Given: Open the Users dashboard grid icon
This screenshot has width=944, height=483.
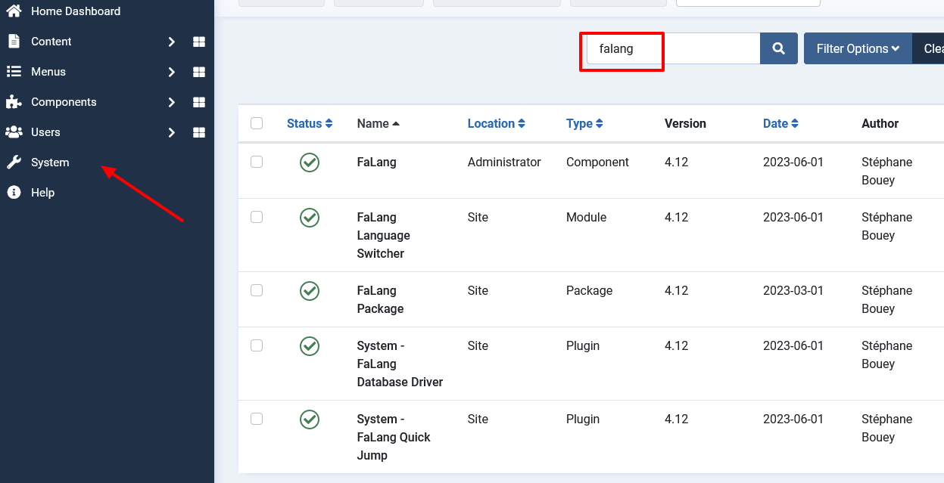Looking at the screenshot, I should pos(199,132).
